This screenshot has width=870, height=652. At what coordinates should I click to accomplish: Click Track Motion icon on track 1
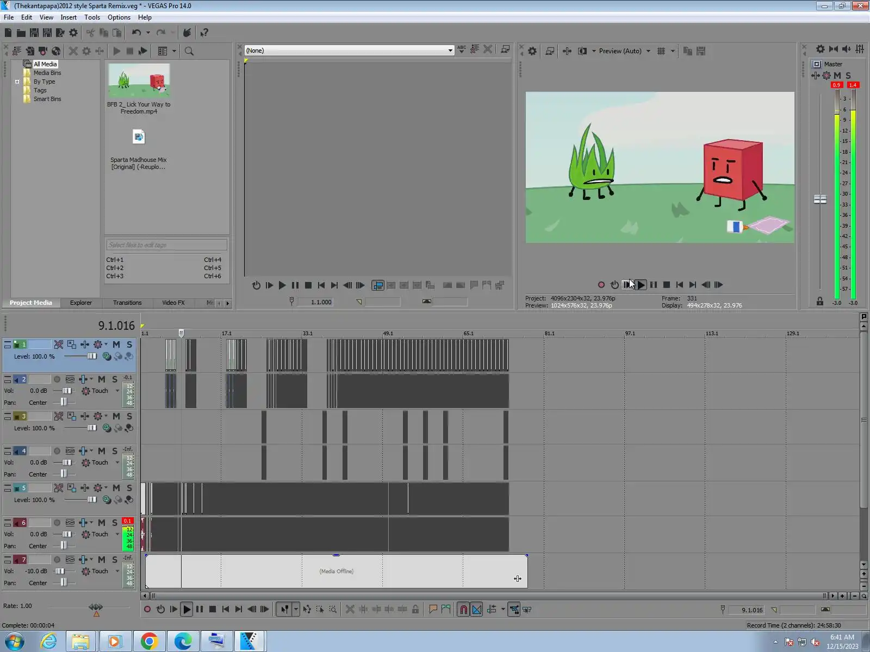pyautogui.click(x=72, y=344)
